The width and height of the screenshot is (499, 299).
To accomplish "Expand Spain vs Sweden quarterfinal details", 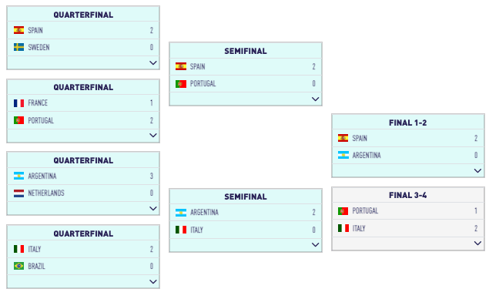I will [x=153, y=62].
